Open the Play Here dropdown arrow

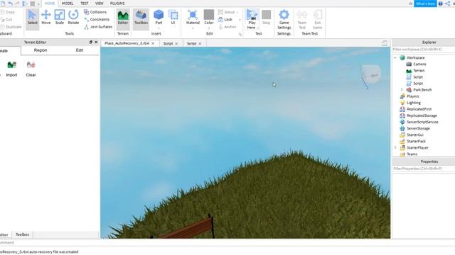point(257,28)
